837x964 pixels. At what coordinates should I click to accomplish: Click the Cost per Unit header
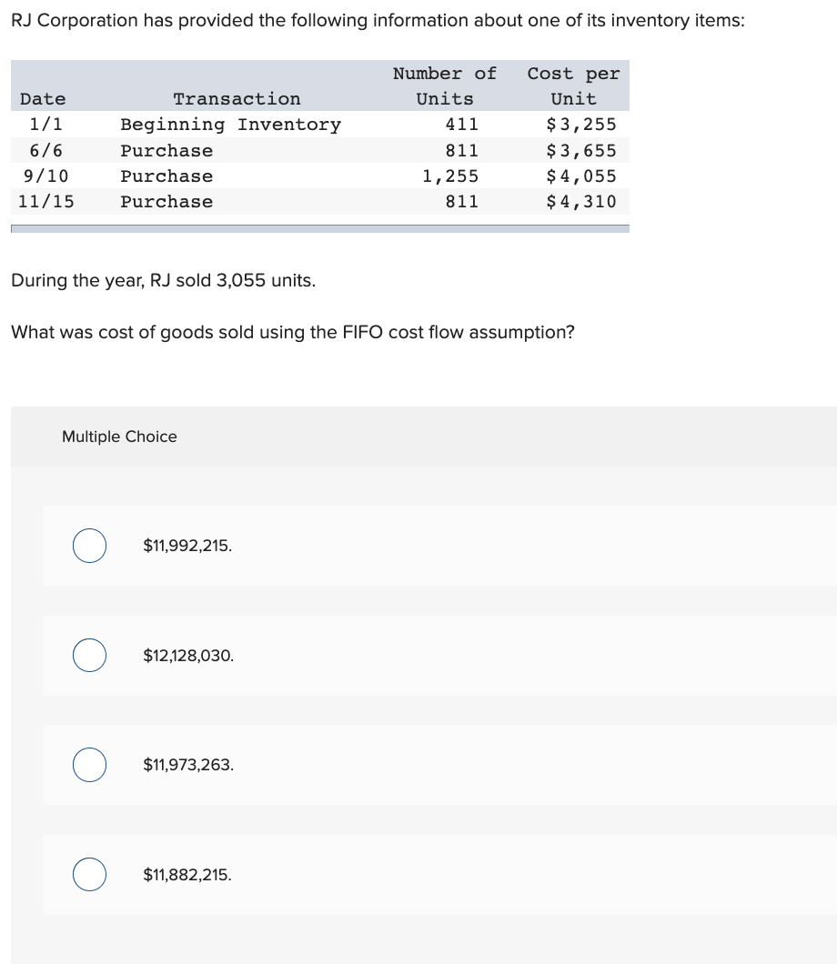point(573,85)
